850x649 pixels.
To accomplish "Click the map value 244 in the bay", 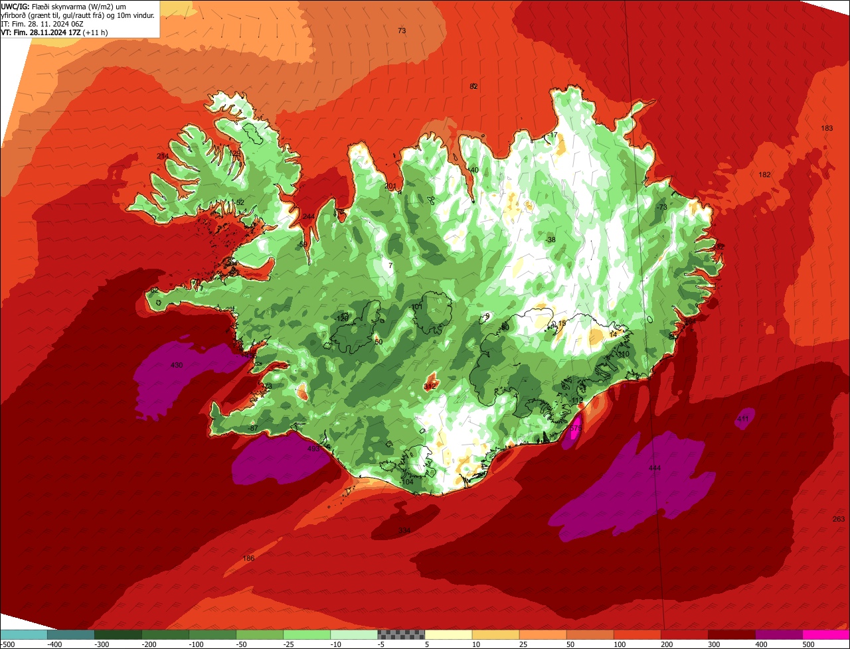I will pos(309,217).
